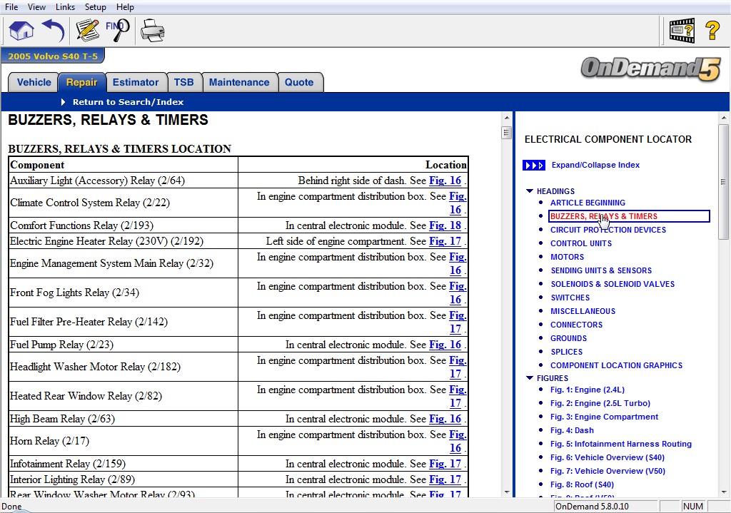731x513 pixels.
Task: Click the Back arrow toolbar icon
Action: tap(53, 31)
